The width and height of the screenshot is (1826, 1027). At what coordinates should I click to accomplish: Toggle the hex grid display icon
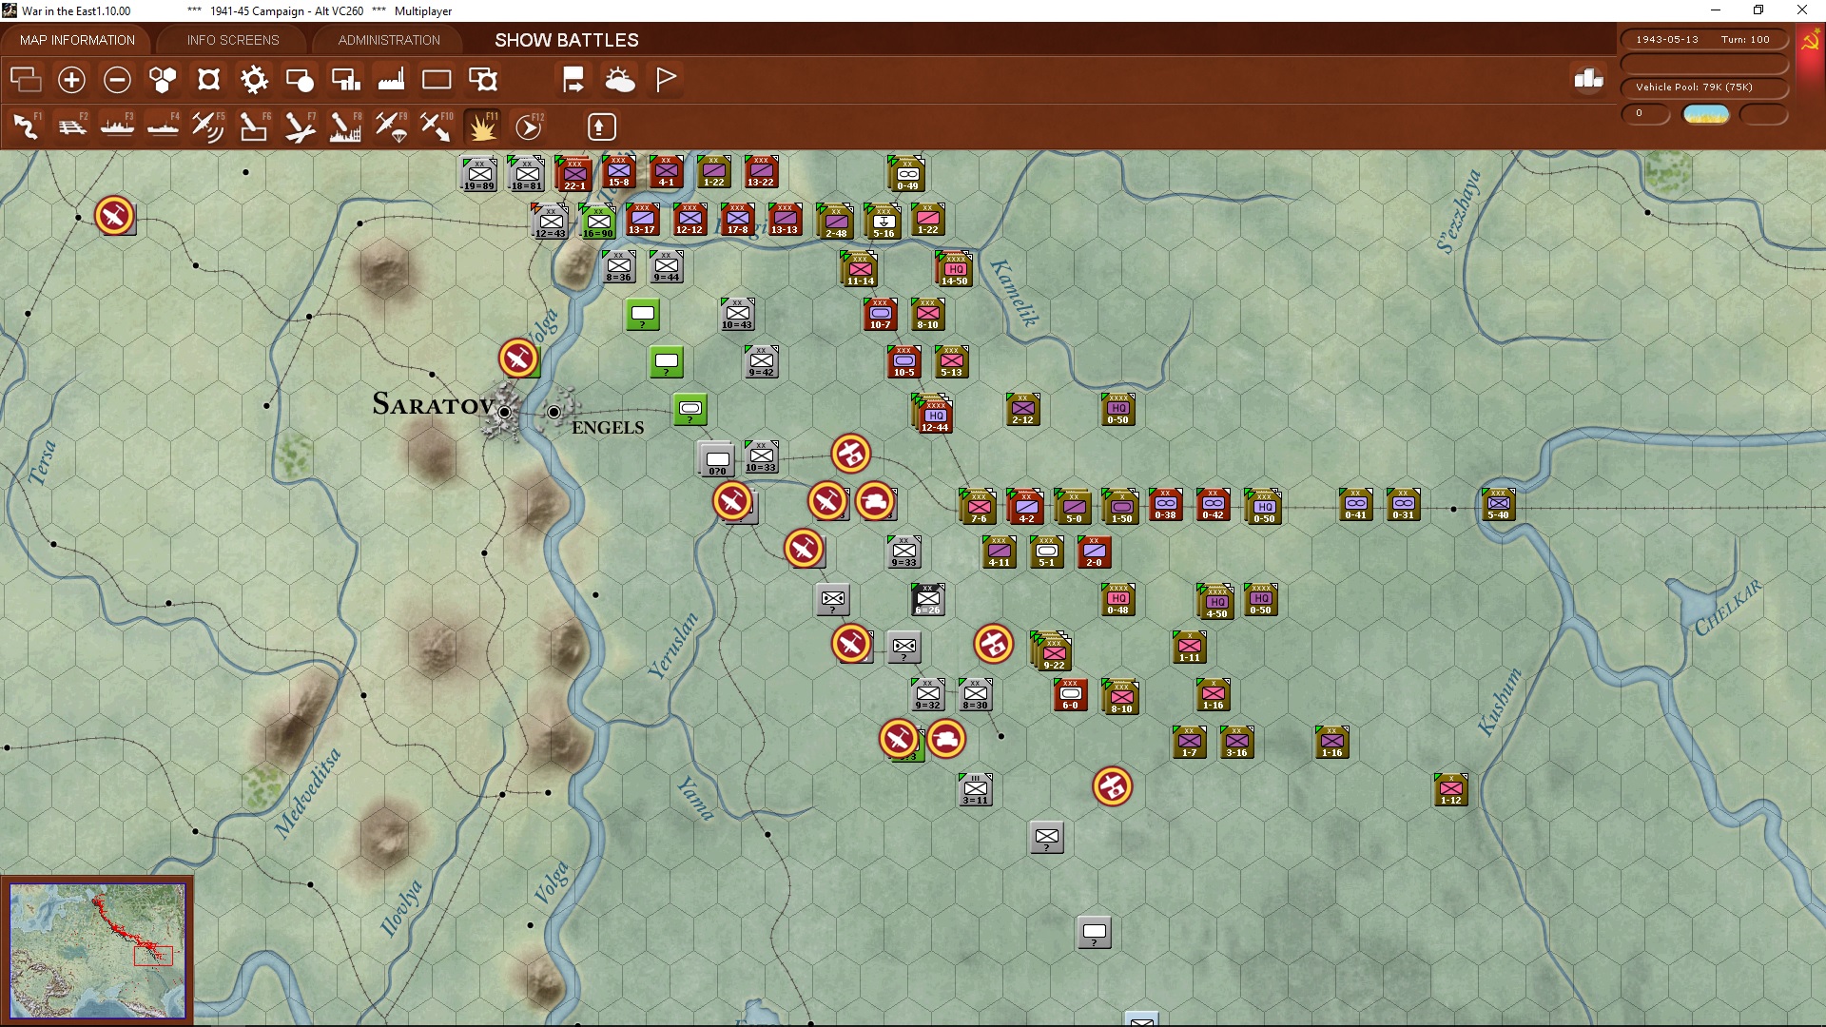click(x=163, y=80)
